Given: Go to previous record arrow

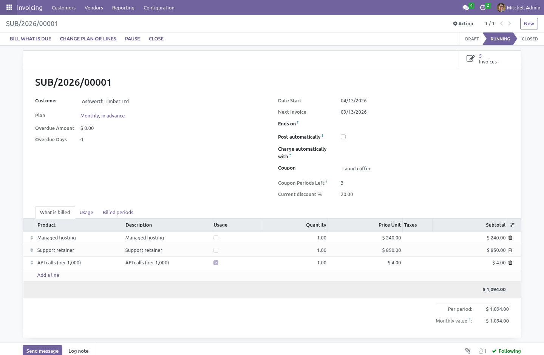Looking at the screenshot, I should (x=501, y=23).
